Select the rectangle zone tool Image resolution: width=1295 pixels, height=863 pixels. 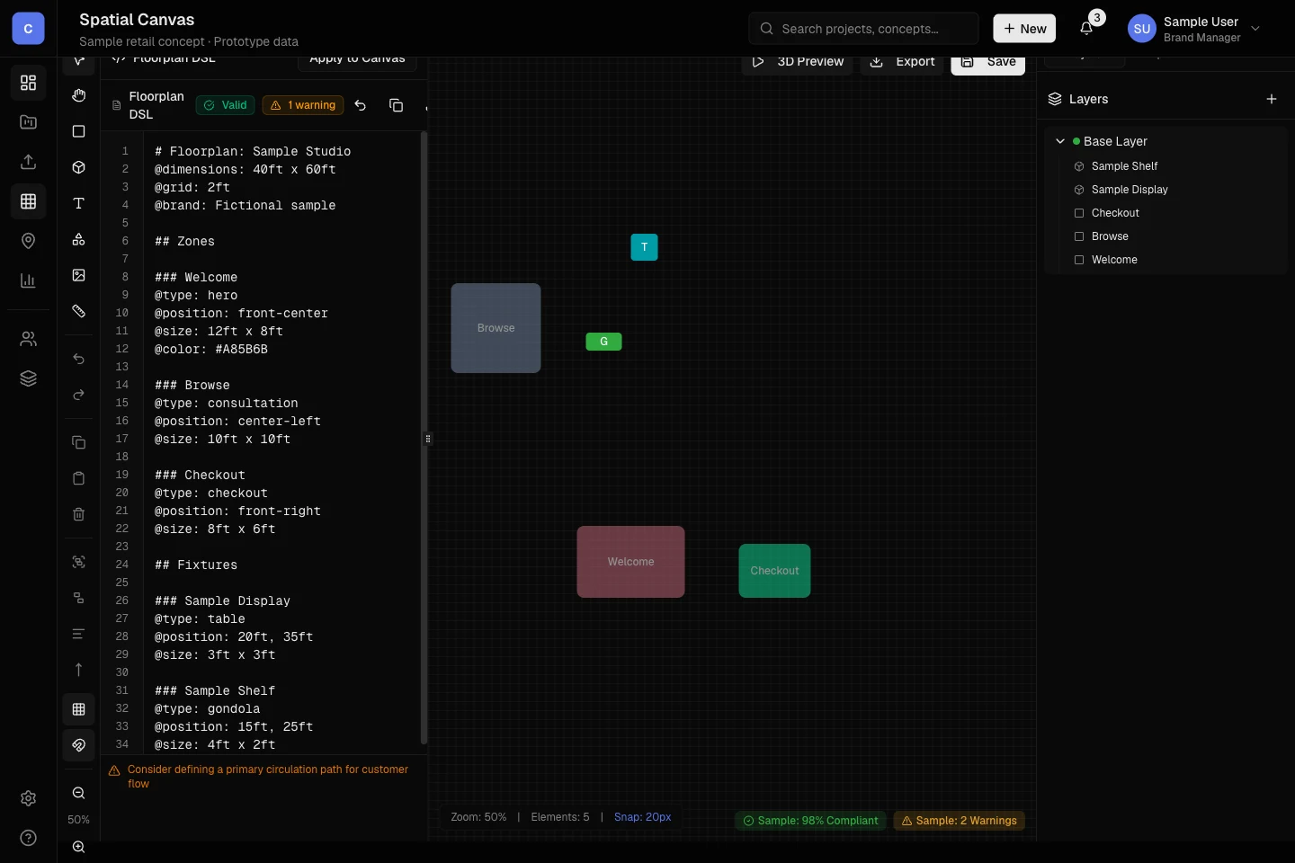point(79,131)
